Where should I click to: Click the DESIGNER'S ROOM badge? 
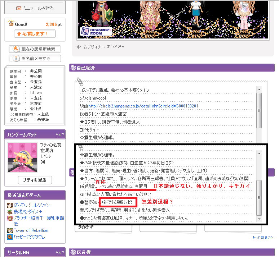[96, 31]
